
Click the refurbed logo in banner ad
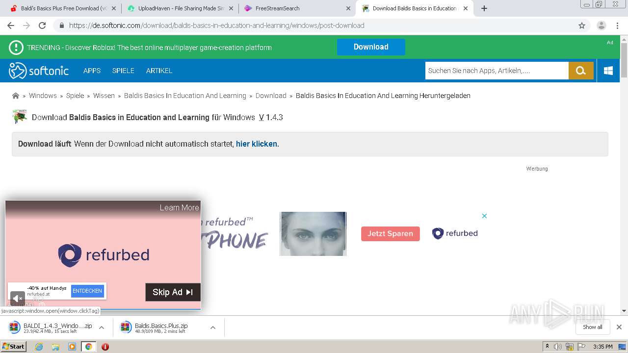click(455, 233)
